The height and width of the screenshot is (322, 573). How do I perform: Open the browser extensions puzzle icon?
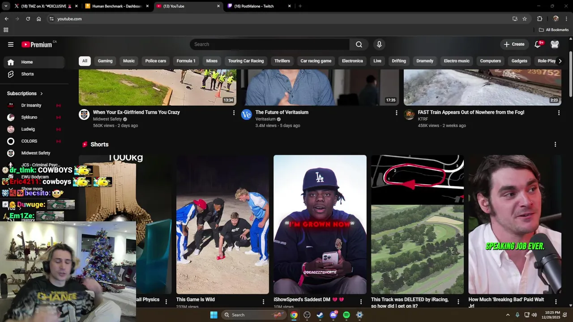(x=539, y=19)
